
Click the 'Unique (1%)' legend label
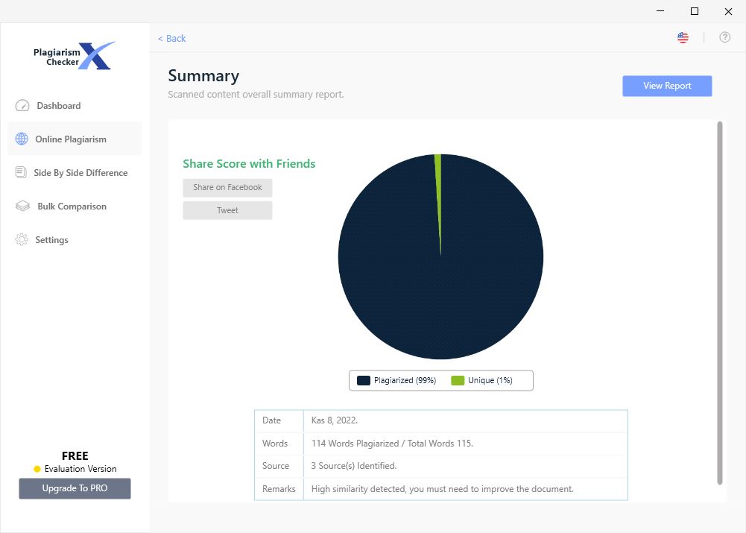pos(490,381)
